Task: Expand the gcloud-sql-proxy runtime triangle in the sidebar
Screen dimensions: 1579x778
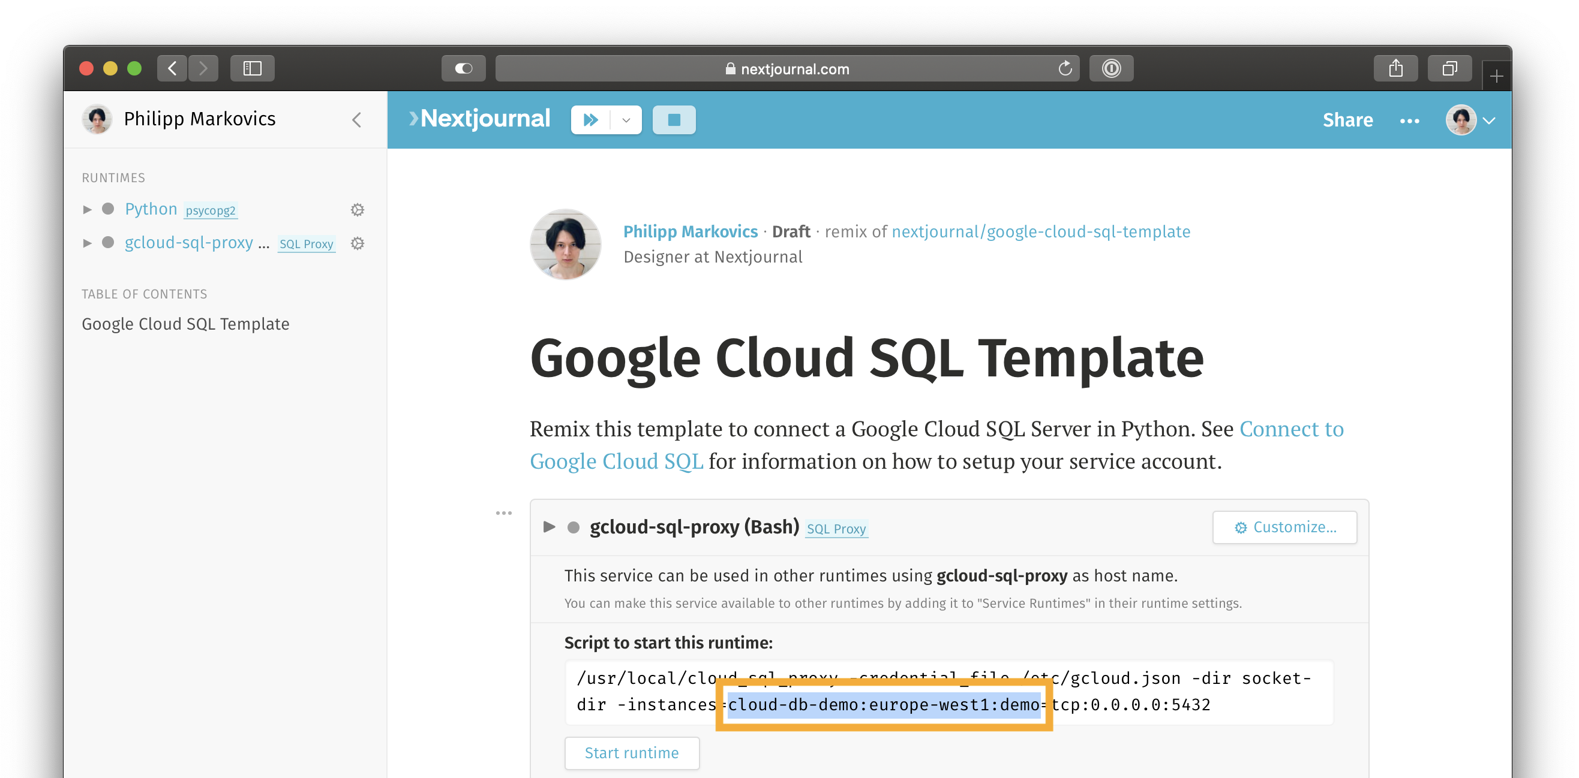Action: (x=87, y=243)
